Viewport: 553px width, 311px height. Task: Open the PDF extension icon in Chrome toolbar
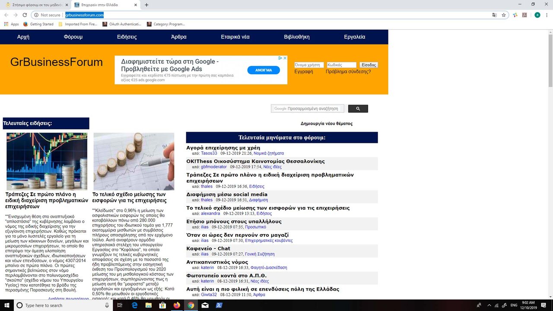coord(524,15)
